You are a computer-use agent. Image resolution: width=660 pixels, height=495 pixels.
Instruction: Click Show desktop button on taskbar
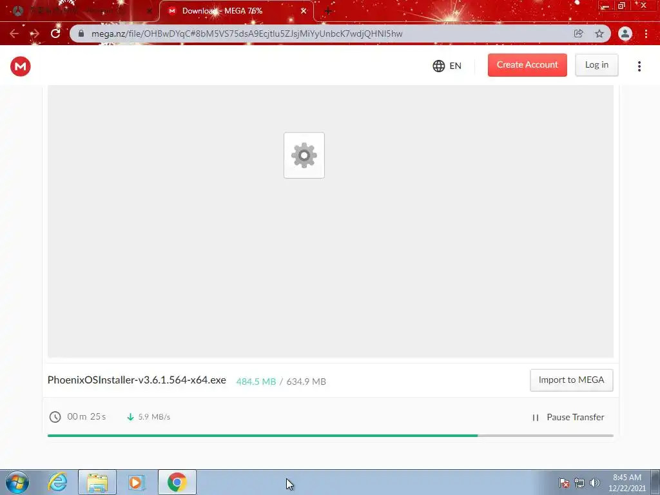coord(655,482)
